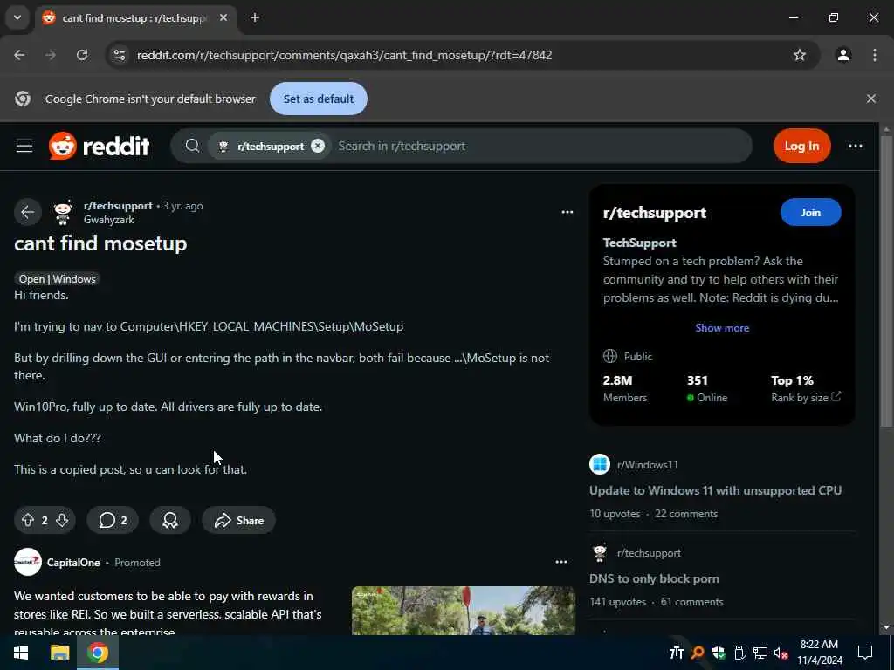Open the post overflow three-dot menu
Viewport: 894px width, 670px height.
[x=567, y=212]
